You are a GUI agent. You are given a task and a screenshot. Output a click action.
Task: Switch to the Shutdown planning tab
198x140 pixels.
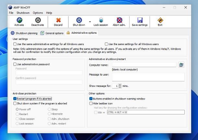click(24, 33)
